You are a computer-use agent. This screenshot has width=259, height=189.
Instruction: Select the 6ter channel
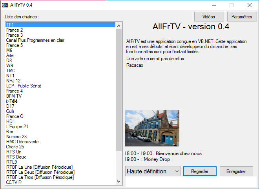[60, 132]
